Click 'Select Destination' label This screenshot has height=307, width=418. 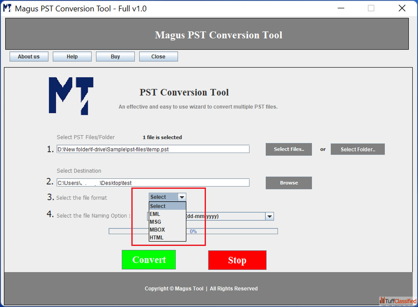coord(79,171)
